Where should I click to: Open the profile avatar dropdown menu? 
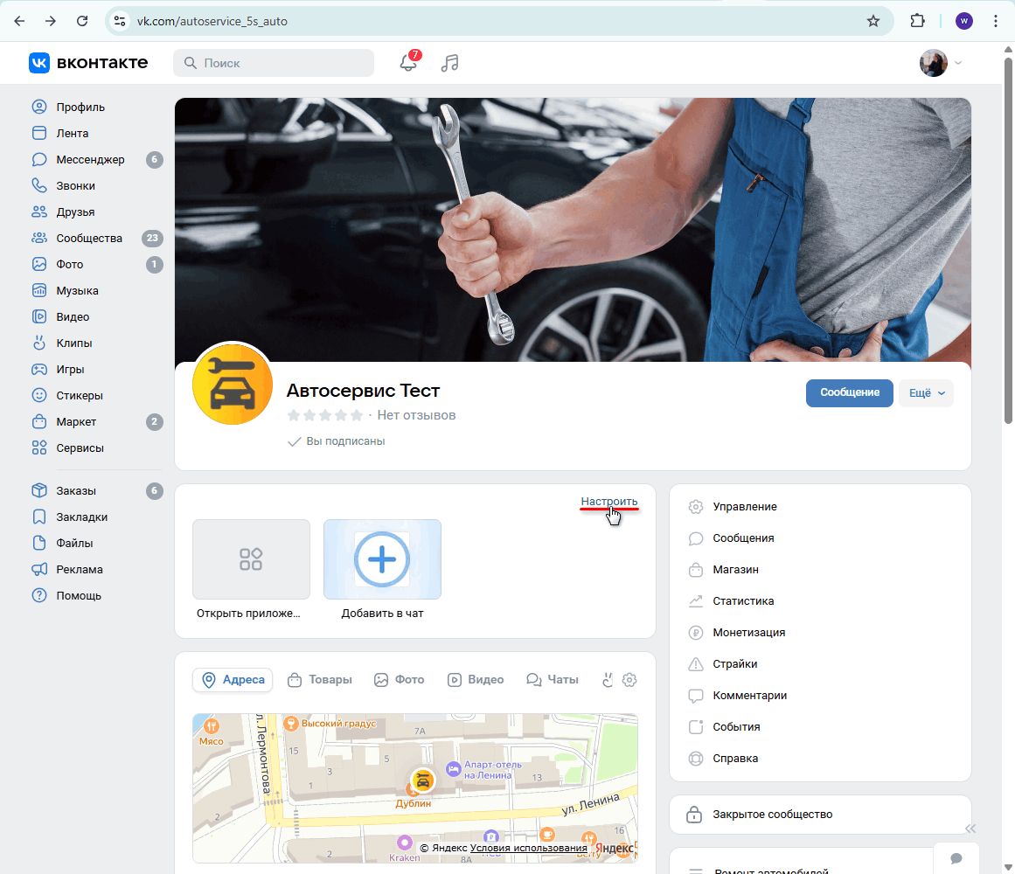point(941,63)
